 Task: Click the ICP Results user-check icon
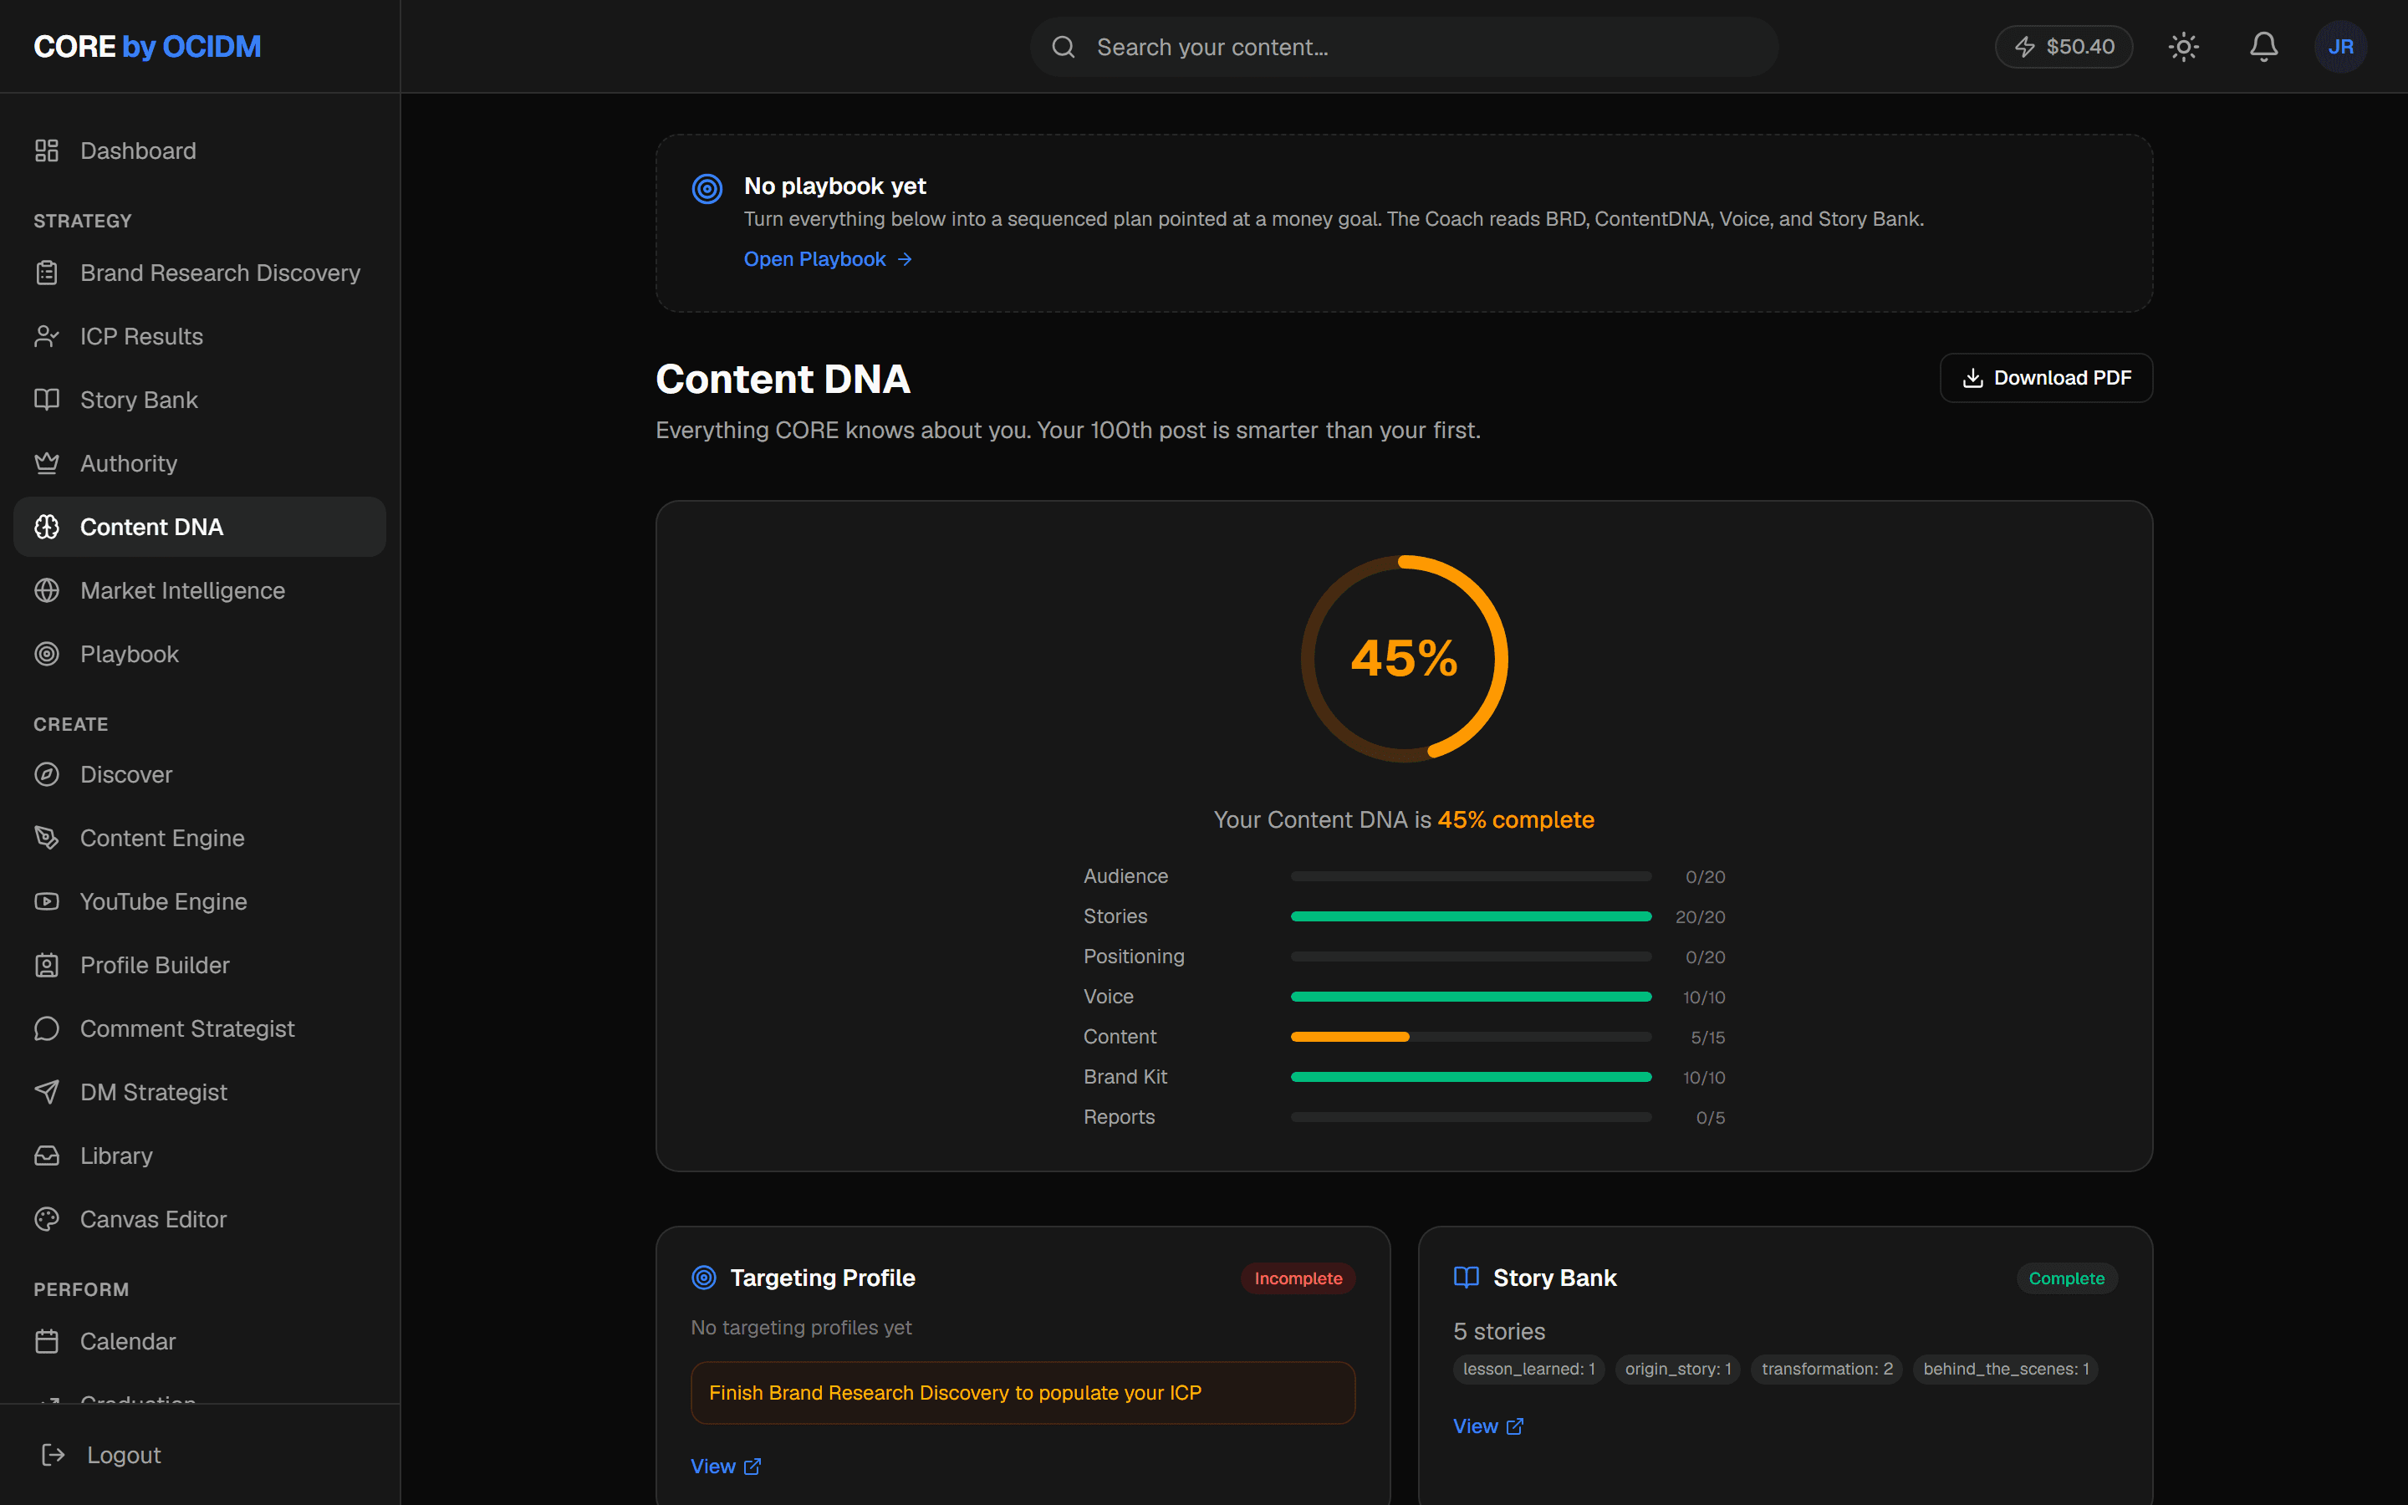(47, 336)
